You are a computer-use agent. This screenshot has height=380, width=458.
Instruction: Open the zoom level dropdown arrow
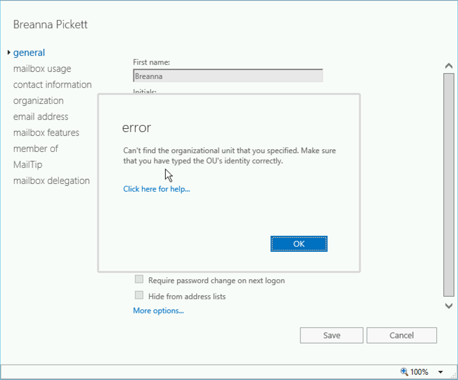point(441,372)
